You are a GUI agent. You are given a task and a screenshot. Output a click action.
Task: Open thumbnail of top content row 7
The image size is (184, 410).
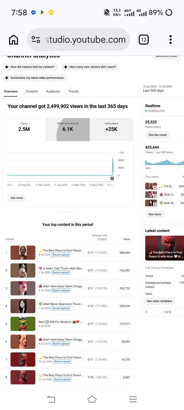tap(23, 360)
